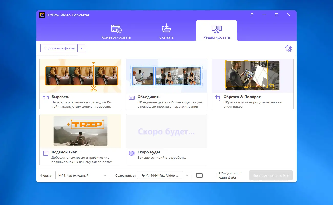Viewport: 333px width, 205px height.
Task: Enable the Объединить в один файл checkbox
Action: click(x=215, y=175)
